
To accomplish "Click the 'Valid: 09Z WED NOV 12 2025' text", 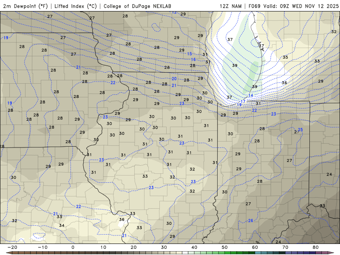I will [301, 6].
